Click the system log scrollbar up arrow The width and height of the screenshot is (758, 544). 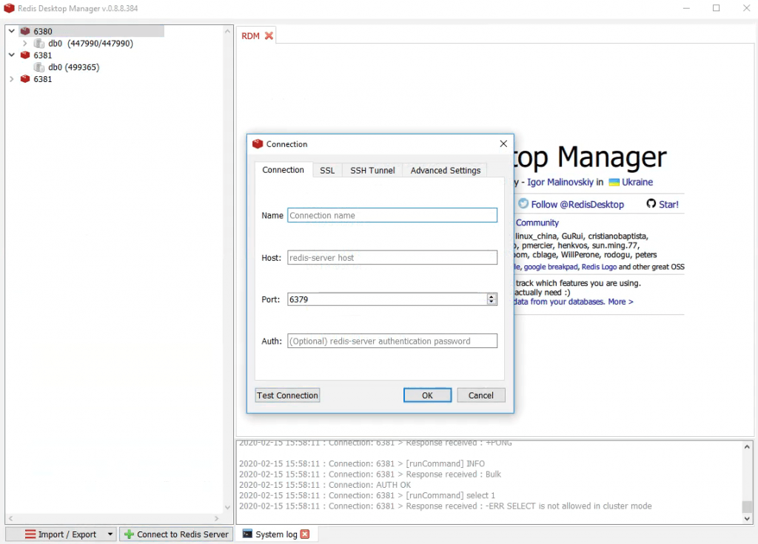click(x=747, y=447)
